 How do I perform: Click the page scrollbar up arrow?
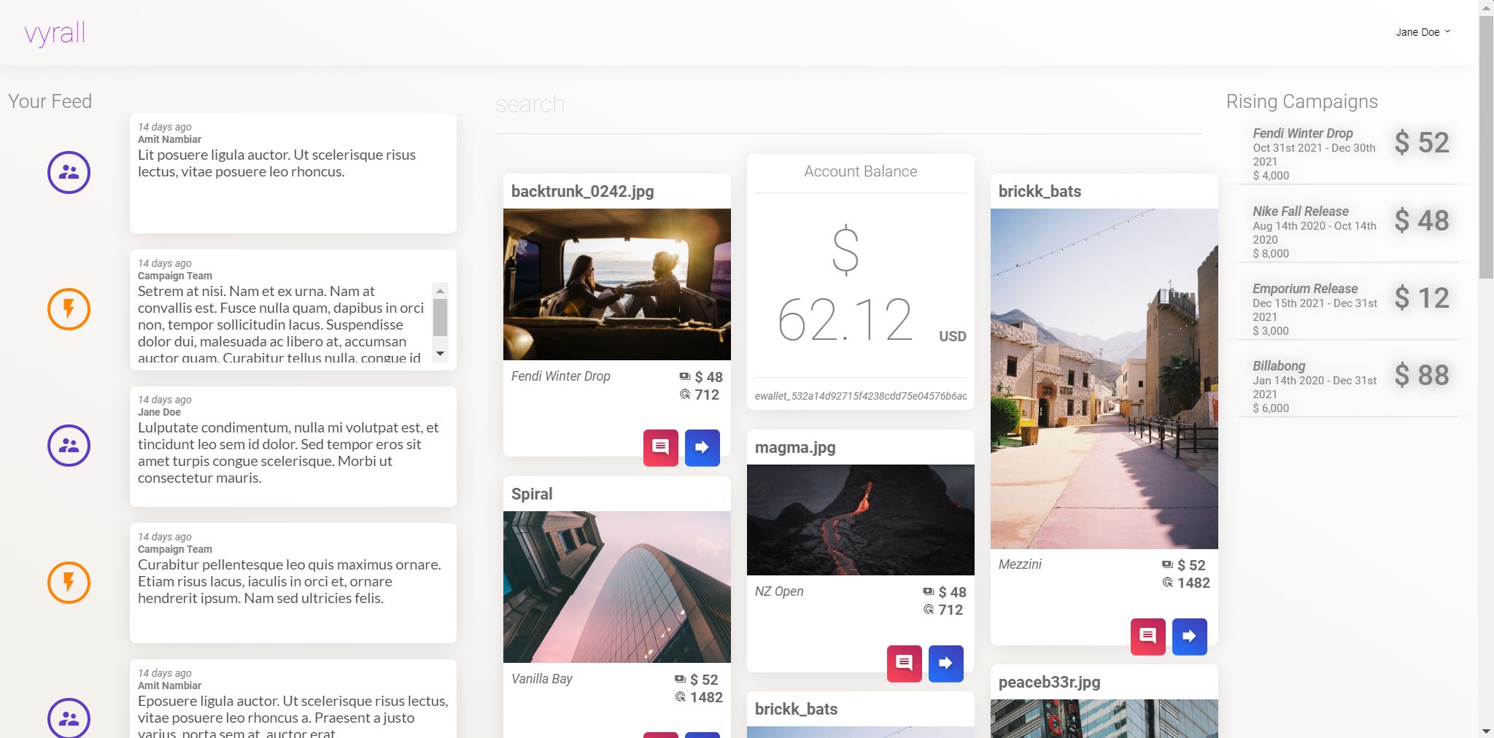coord(1486,7)
